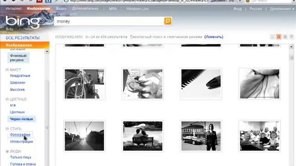The width and height of the screenshot is (296, 166).
Task: Filter by Фотографии style
Action: point(20,135)
